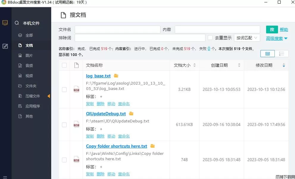Check the box for QlUpdateDebug.txt row
This screenshot has width=295, height=179.
pos(64,124)
